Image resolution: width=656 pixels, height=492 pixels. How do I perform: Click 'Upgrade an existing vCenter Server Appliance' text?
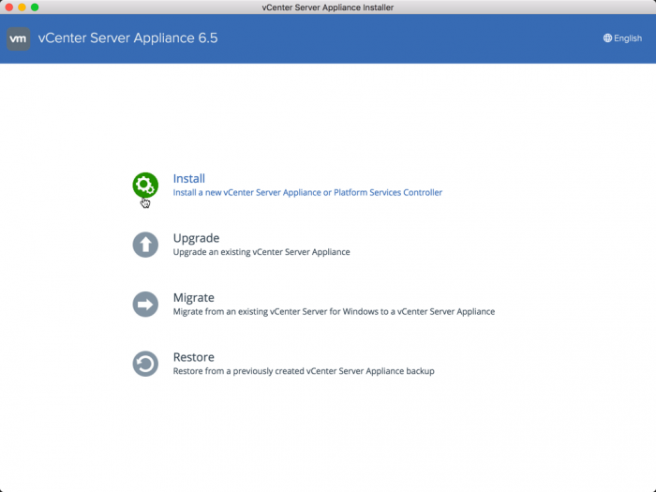(x=261, y=252)
